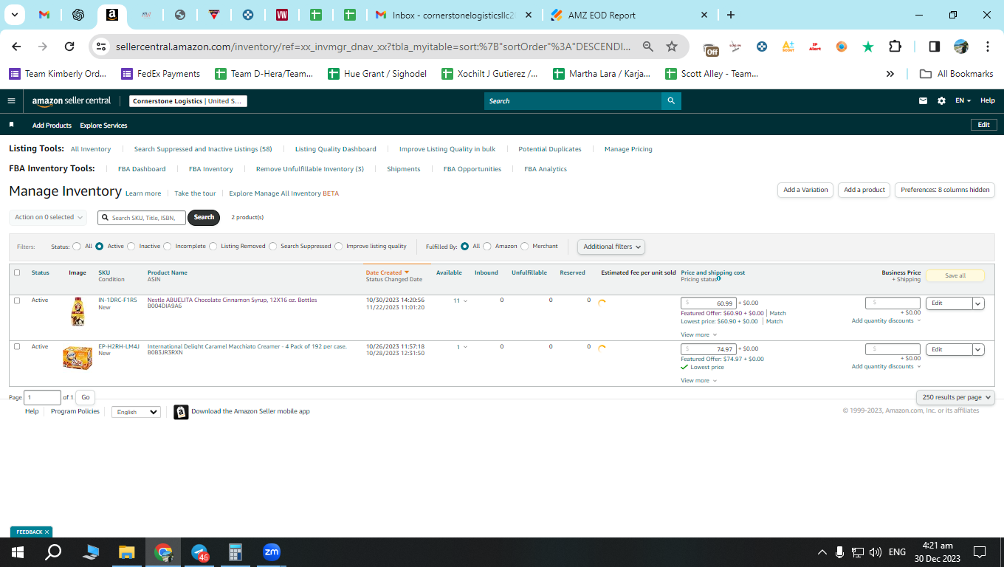
Task: Open the FBA Inventory tab
Action: click(211, 169)
